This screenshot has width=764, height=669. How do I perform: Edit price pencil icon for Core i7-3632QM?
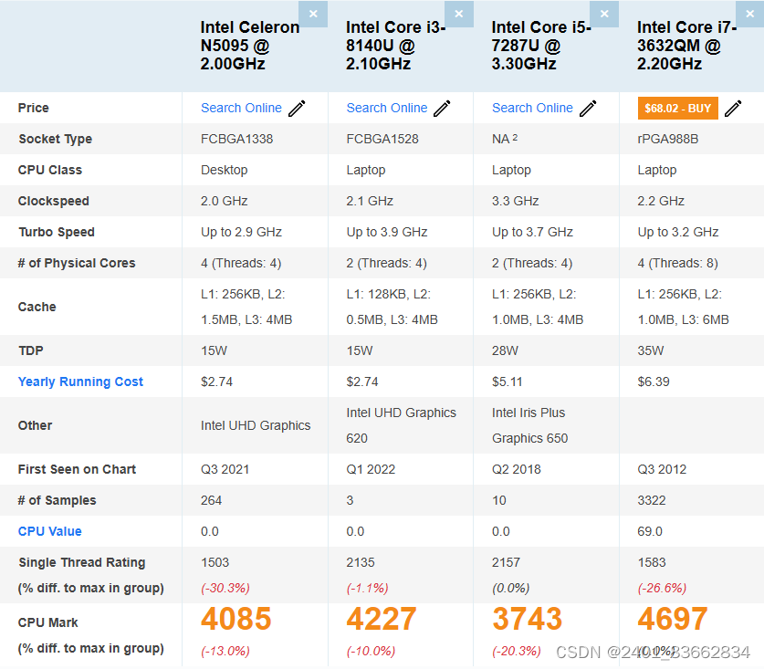tap(733, 109)
